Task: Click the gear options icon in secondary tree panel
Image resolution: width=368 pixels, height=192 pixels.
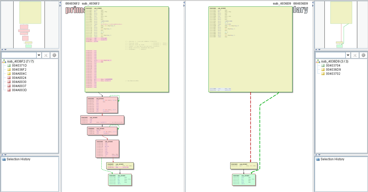Action: pos(363,55)
